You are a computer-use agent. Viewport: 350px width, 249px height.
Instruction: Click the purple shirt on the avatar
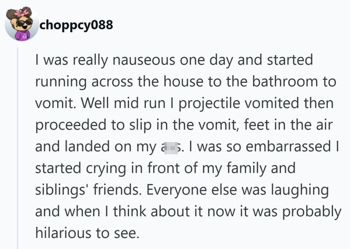22,35
